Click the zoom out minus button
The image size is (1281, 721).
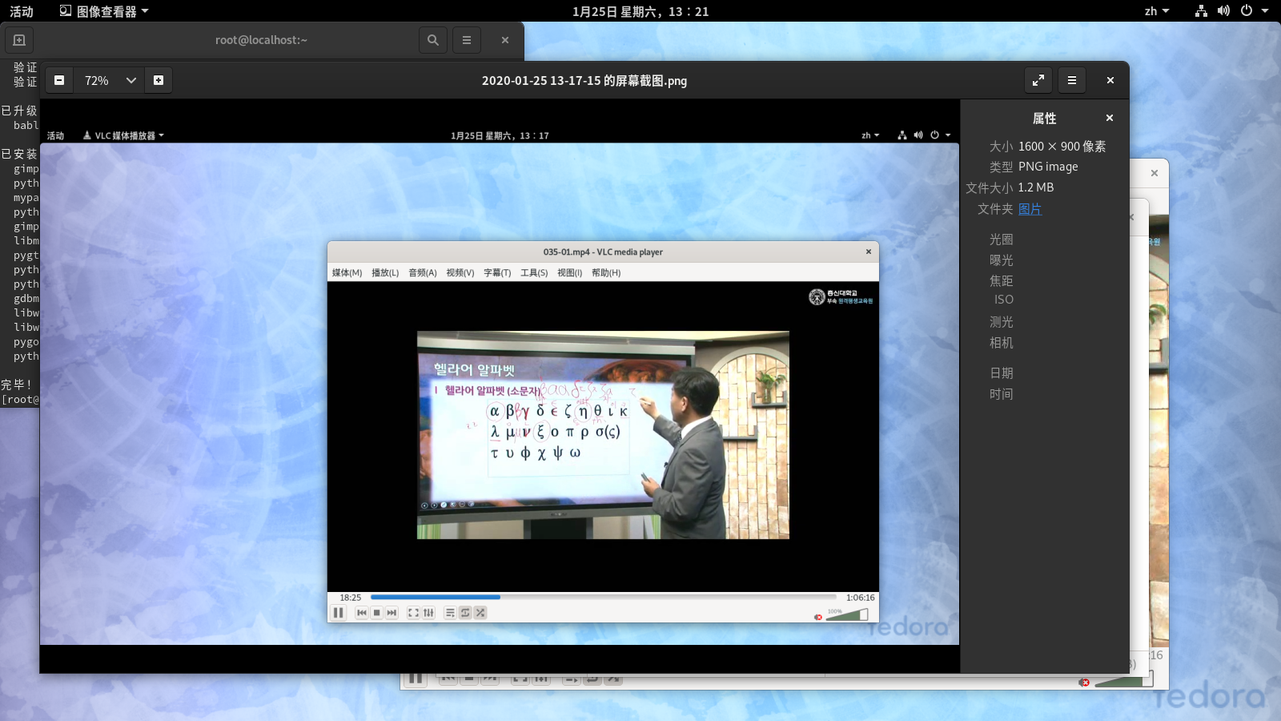[x=59, y=80]
